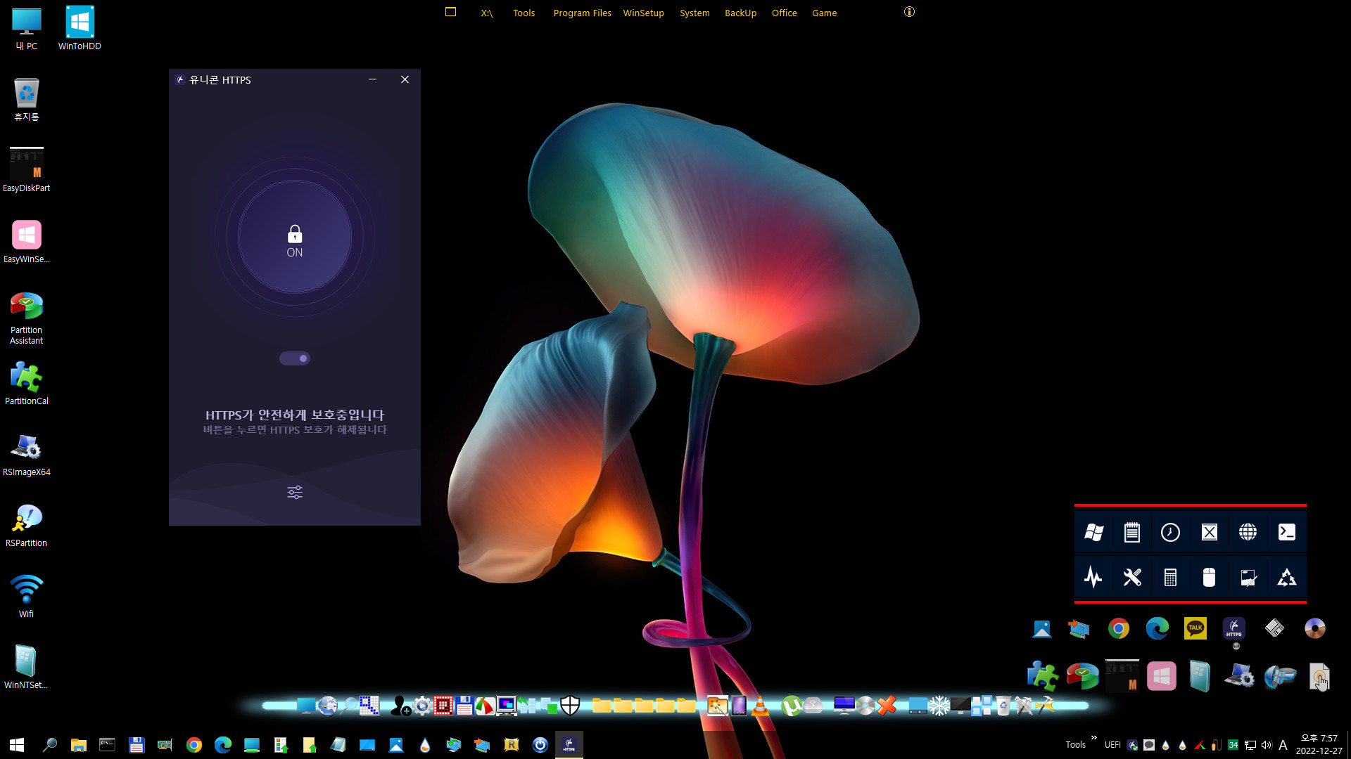The image size is (1351, 759).
Task: Open Partition Assistant desktop shortcut
Action: pyautogui.click(x=27, y=318)
